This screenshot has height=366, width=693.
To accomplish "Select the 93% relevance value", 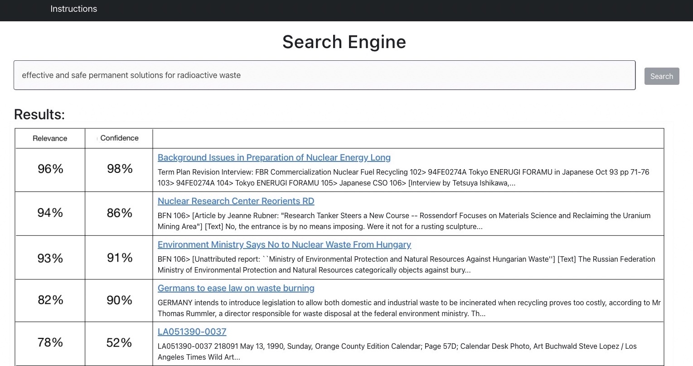I will point(50,258).
